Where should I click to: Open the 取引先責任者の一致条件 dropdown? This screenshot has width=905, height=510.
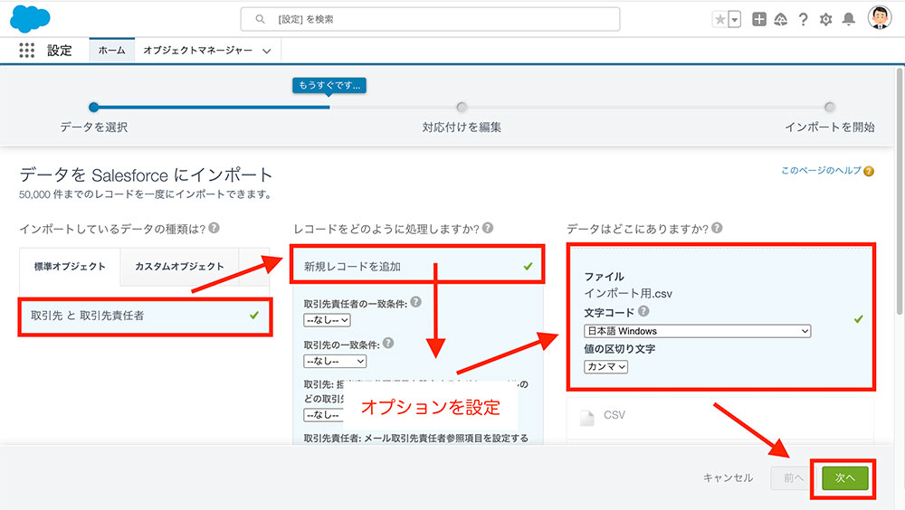328,320
